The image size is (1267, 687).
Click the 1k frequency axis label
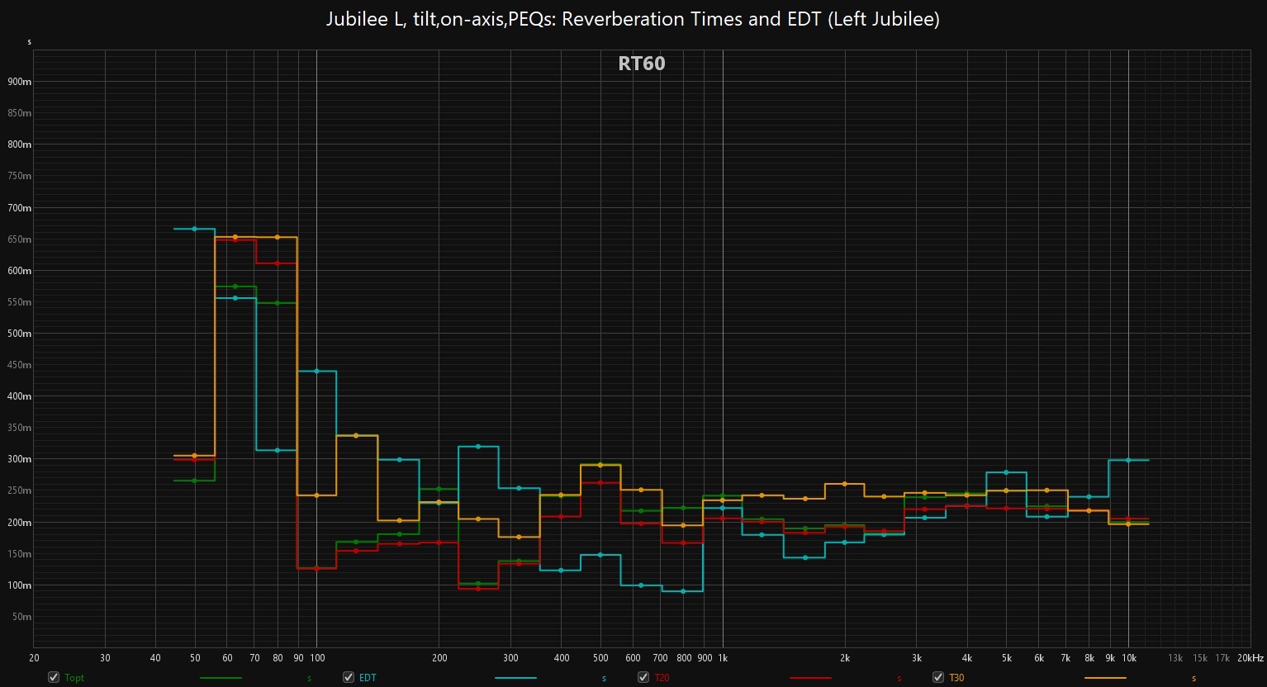click(723, 658)
